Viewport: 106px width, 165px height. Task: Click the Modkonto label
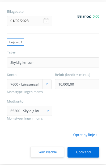coord(15,101)
